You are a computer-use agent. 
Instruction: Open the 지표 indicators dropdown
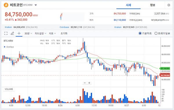pos(52,33)
